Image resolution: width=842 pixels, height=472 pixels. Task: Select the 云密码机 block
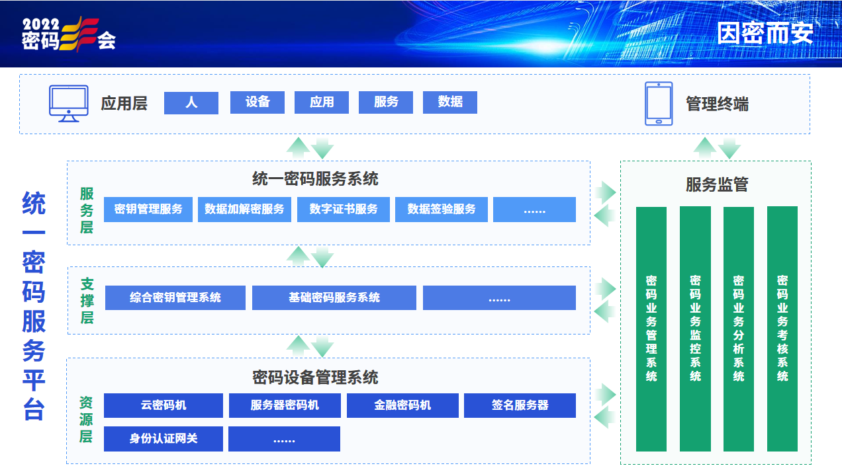(x=164, y=406)
